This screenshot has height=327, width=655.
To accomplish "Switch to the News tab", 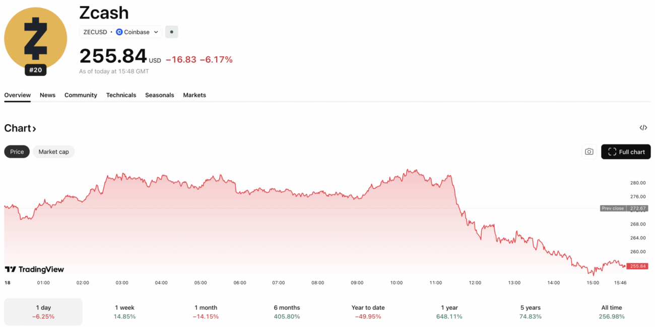I will pyautogui.click(x=47, y=95).
